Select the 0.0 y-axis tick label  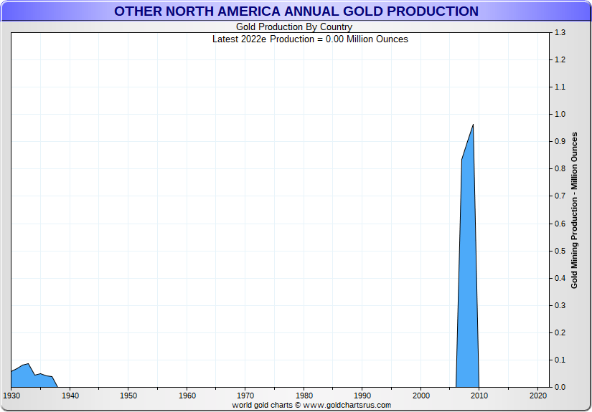click(x=560, y=387)
